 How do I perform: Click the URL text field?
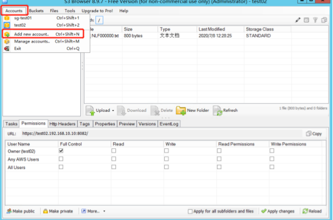[x=162, y=134]
